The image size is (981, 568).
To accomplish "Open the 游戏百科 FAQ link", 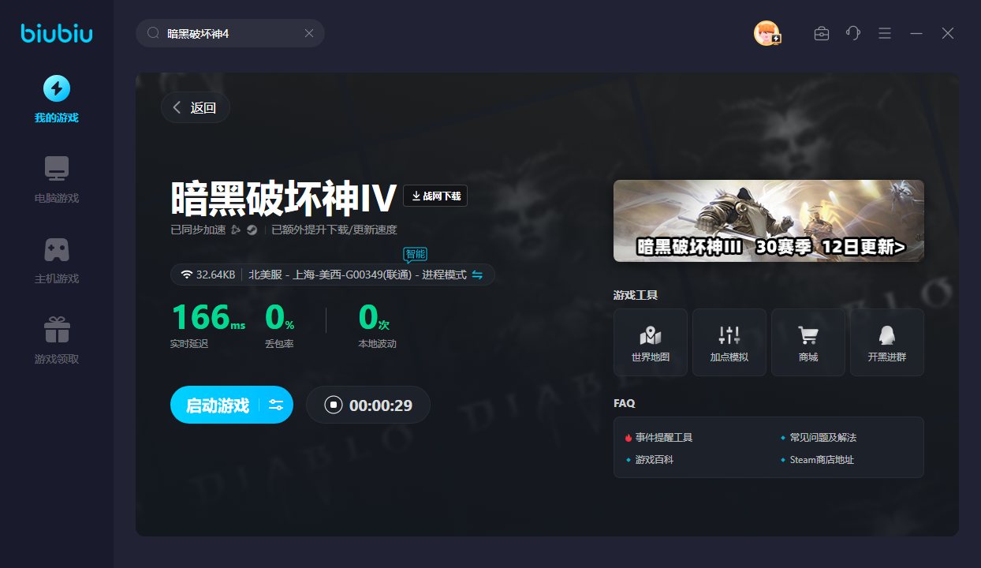I will coord(655,459).
